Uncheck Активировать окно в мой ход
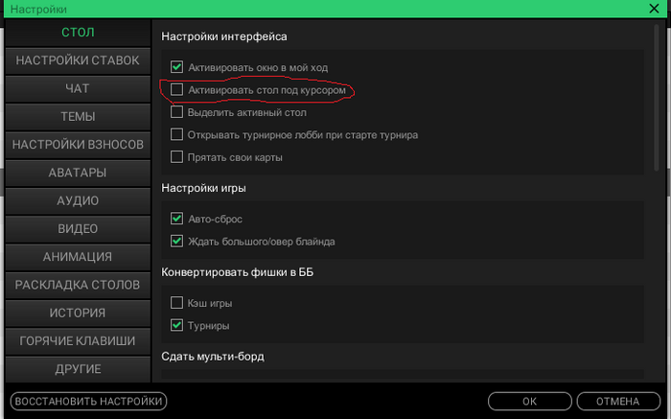Image resolution: width=671 pixels, height=419 pixels. click(176, 67)
